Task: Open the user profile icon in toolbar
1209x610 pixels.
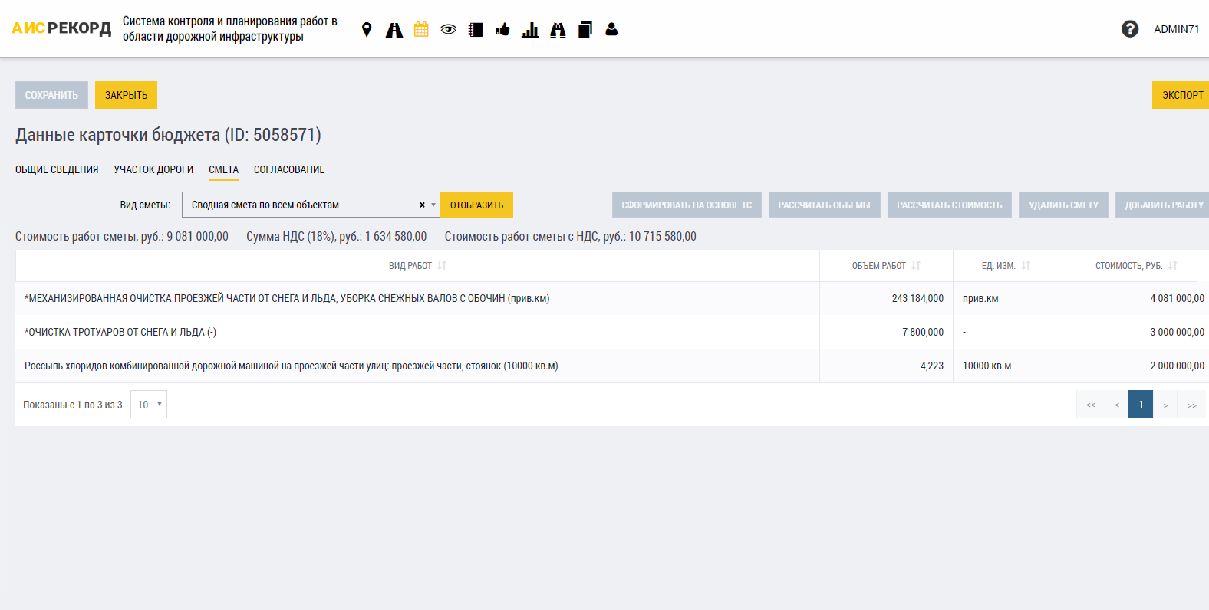Action: tap(611, 29)
